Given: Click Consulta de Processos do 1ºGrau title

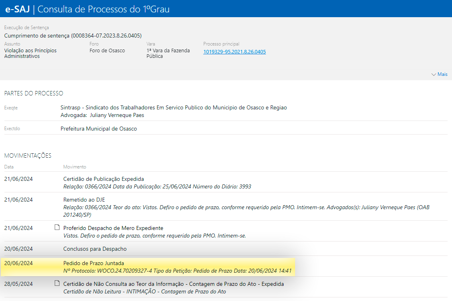Looking at the screenshot, I should pyautogui.click(x=103, y=9).
